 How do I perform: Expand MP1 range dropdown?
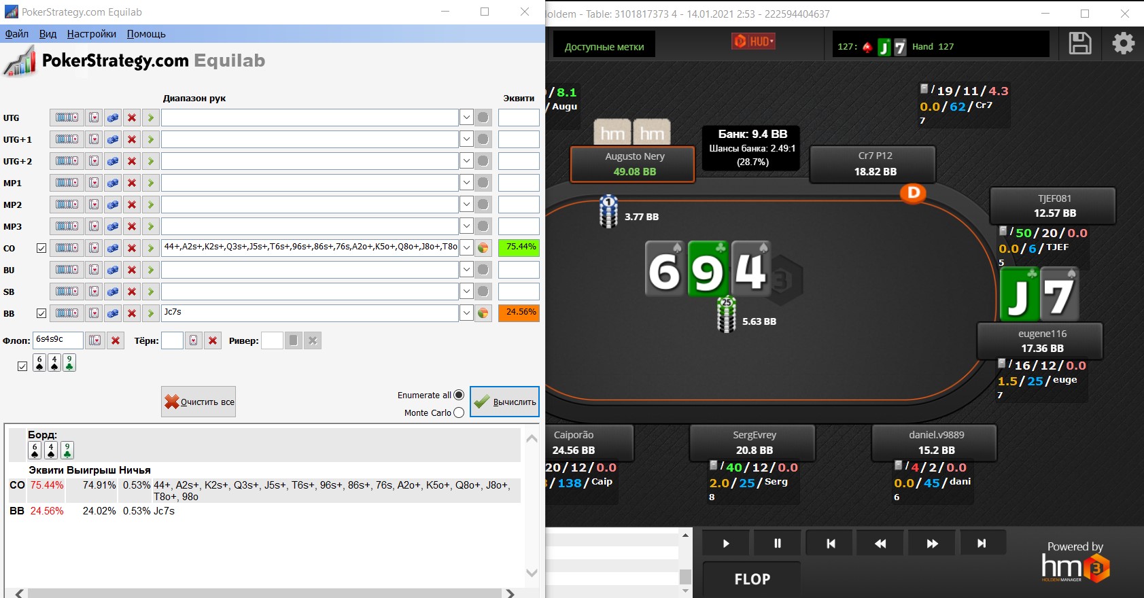pyautogui.click(x=466, y=183)
